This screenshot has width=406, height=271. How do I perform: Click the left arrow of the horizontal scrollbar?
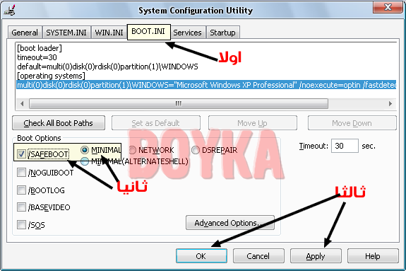(22, 103)
